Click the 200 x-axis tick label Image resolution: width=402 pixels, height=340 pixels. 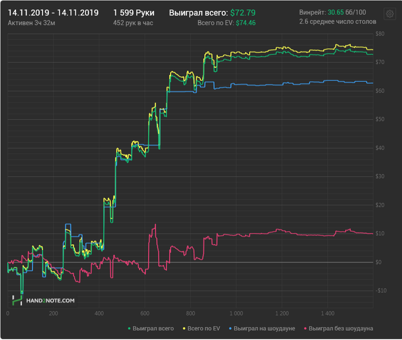[53, 314]
